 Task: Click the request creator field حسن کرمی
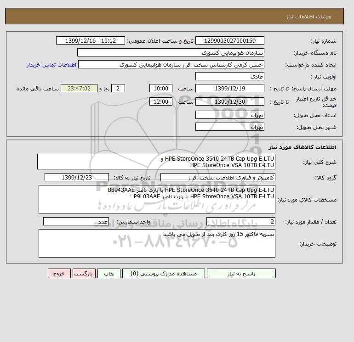(171, 64)
